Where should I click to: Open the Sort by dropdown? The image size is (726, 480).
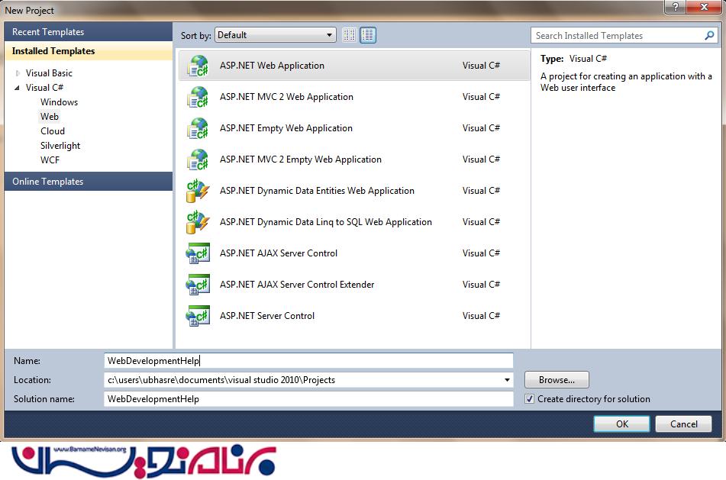[276, 35]
